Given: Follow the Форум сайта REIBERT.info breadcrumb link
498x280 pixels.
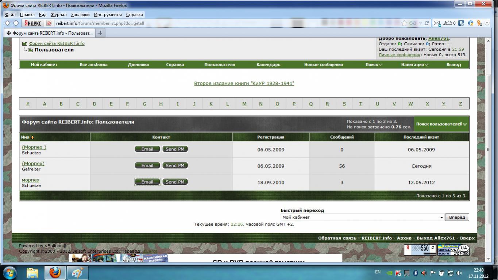Looking at the screenshot, I should coord(57,43).
